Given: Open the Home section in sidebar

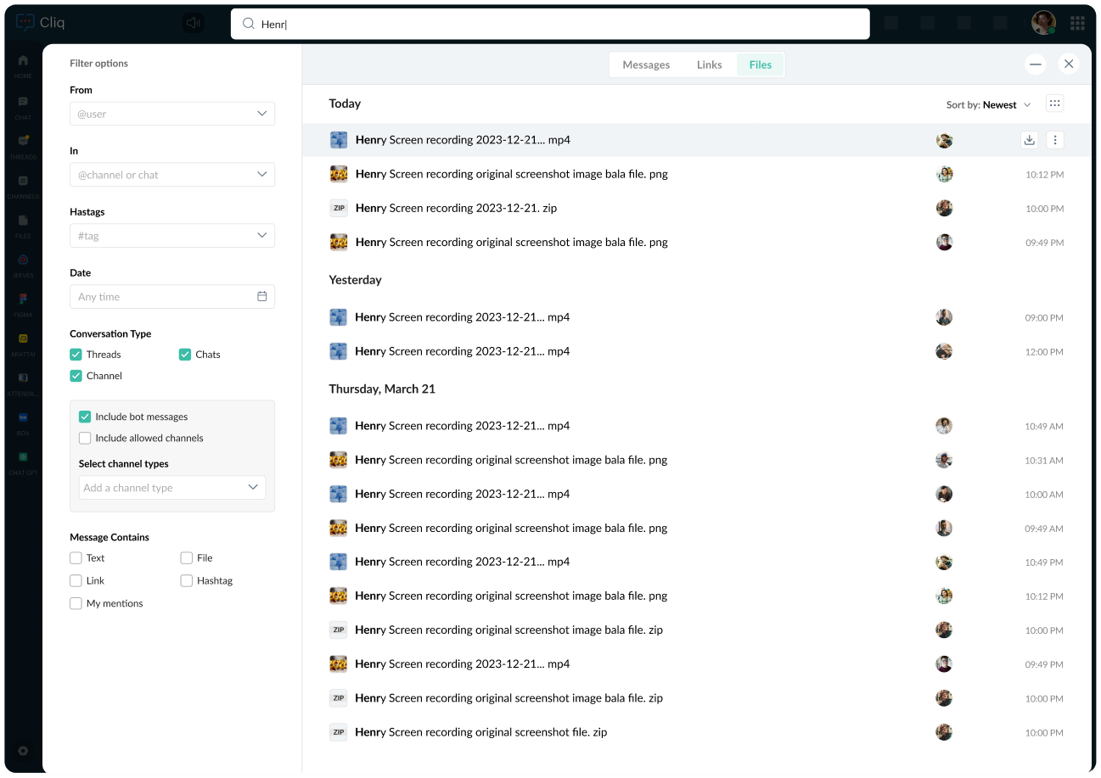Looking at the screenshot, I should click(x=23, y=65).
